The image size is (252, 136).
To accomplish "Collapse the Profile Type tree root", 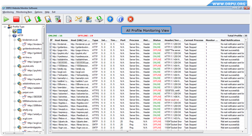I will [x=5, y=27].
